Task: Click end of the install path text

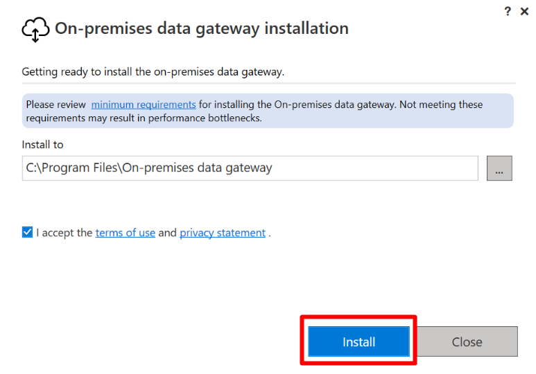Action: tap(272, 168)
